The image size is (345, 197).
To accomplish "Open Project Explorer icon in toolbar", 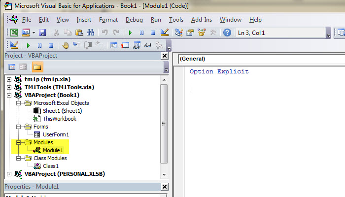I will [178, 33].
